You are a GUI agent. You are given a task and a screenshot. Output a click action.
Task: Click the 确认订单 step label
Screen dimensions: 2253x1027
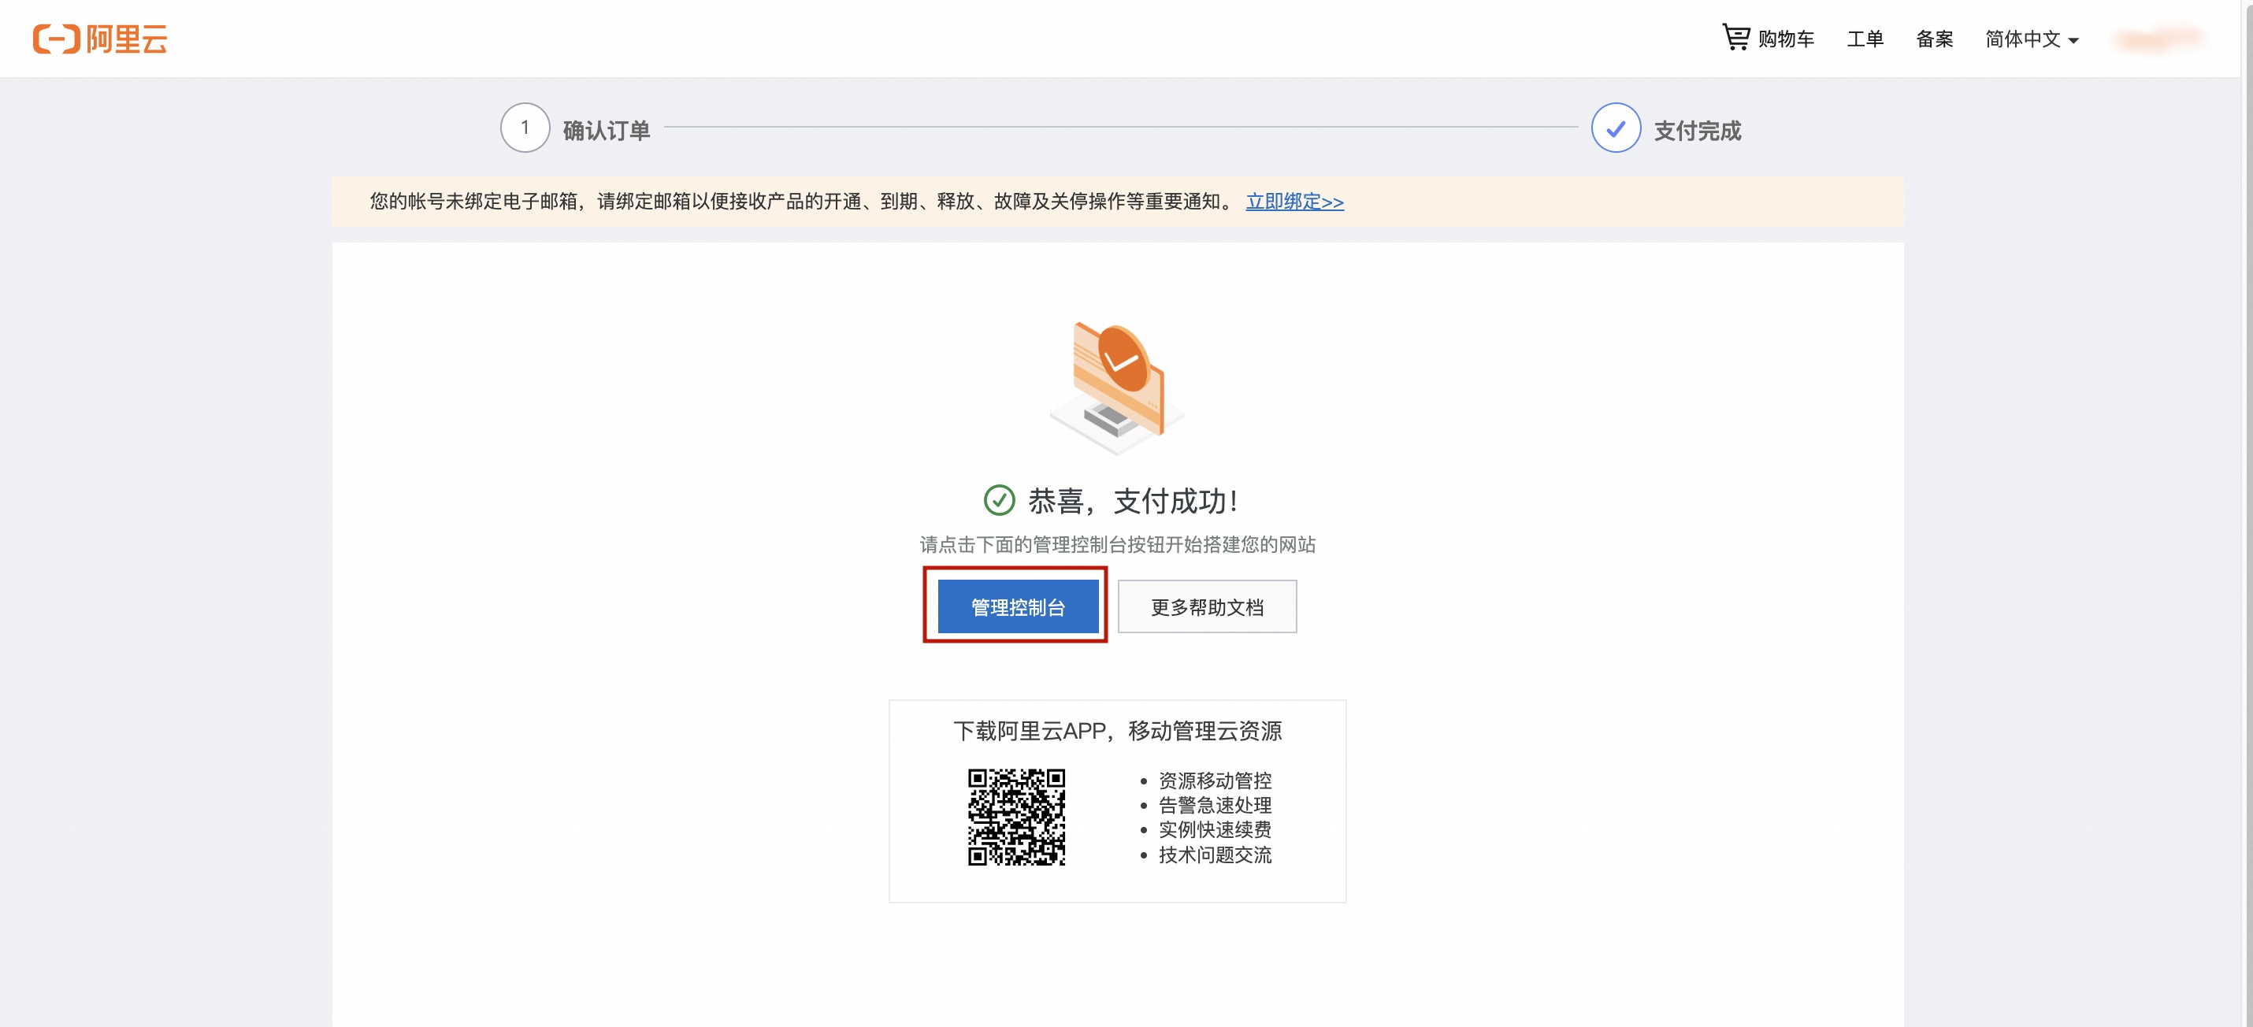tap(606, 130)
